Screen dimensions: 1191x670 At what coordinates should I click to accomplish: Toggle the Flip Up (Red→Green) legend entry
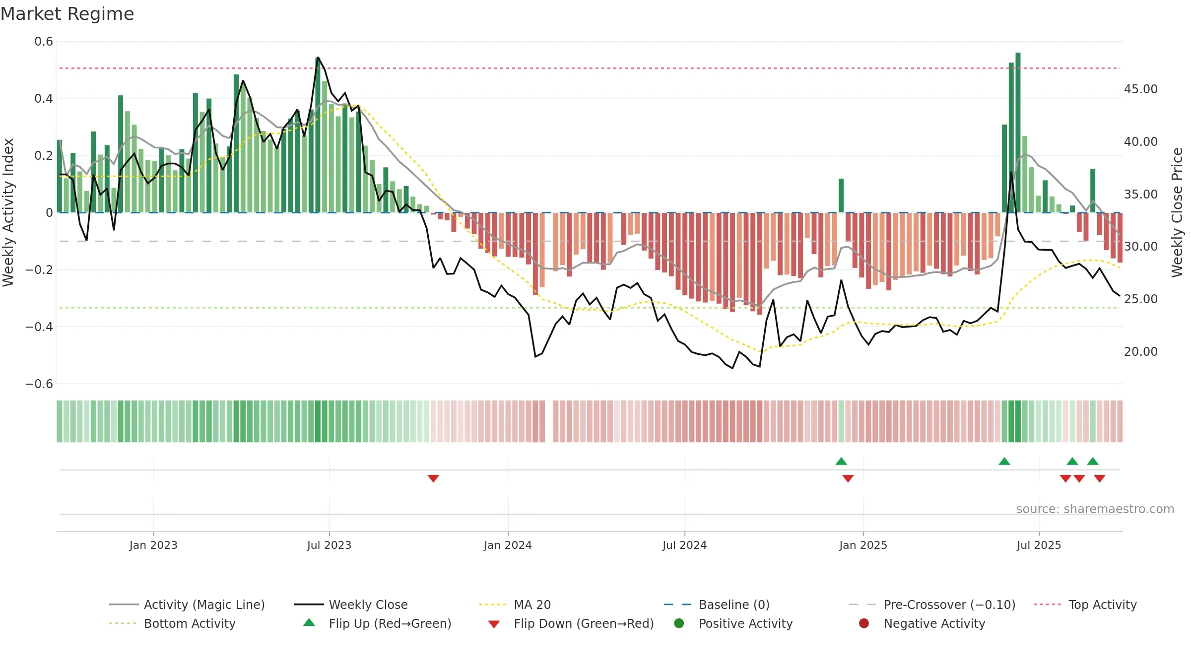[x=377, y=623]
